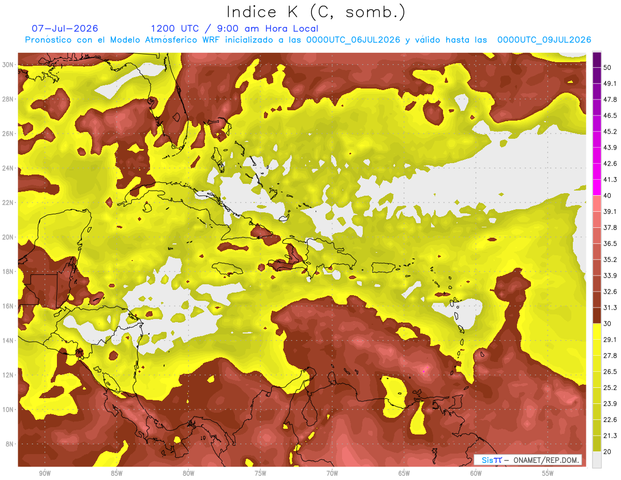
Task: Click the colorbar label '37.8'
Action: (610, 228)
